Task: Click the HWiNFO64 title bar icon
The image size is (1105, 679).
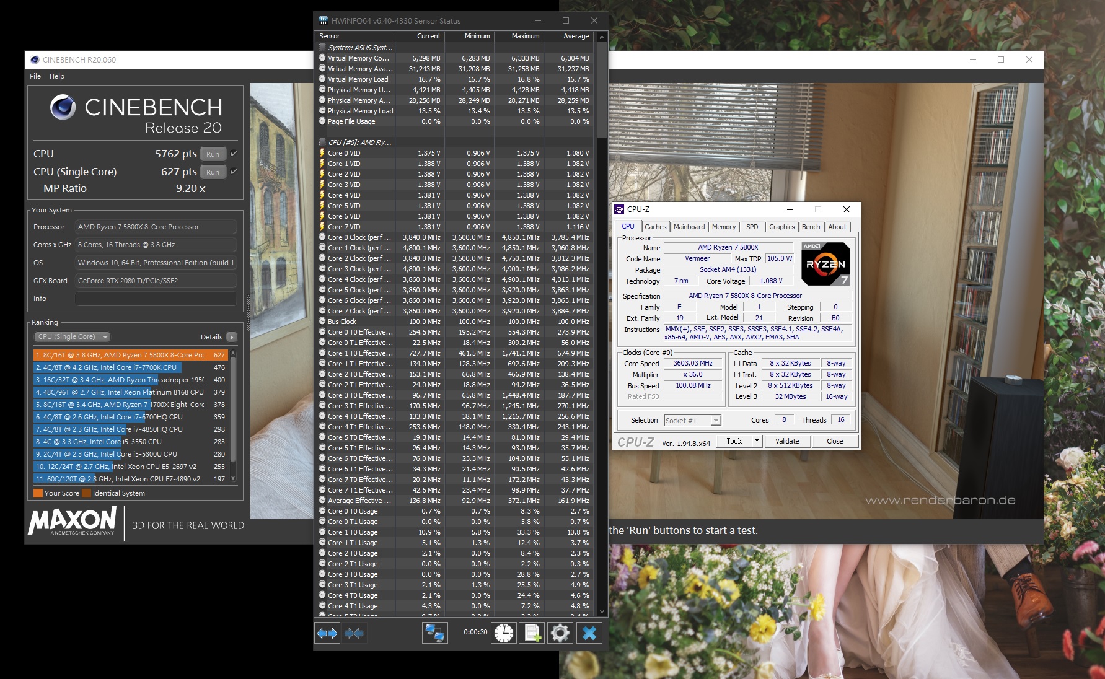Action: (x=323, y=20)
